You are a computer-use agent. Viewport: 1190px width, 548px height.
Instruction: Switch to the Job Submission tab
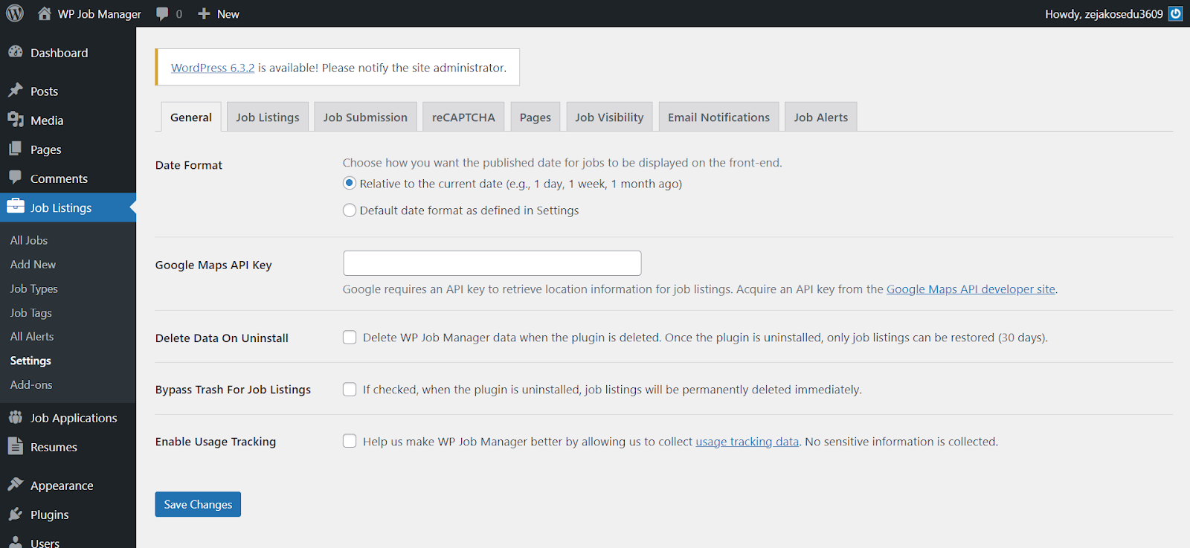click(x=365, y=117)
